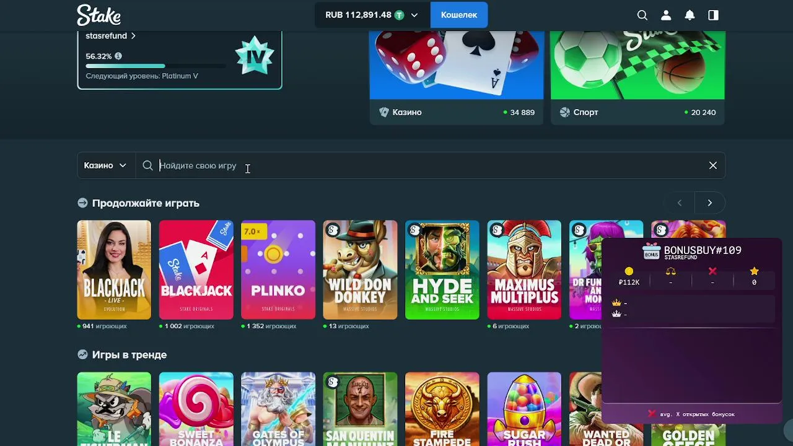Click the San Quentin Stake badge
793x446 pixels.
(333, 382)
